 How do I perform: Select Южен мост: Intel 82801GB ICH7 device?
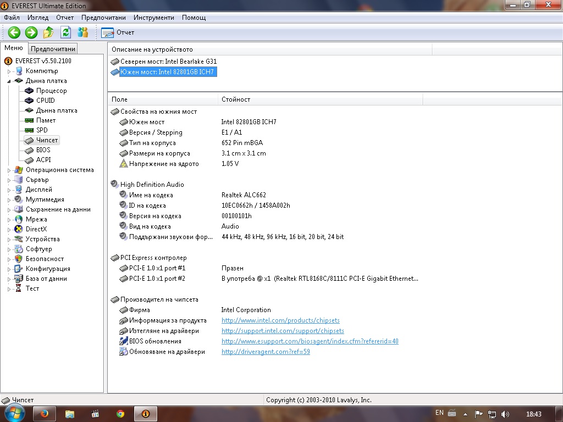(168, 72)
